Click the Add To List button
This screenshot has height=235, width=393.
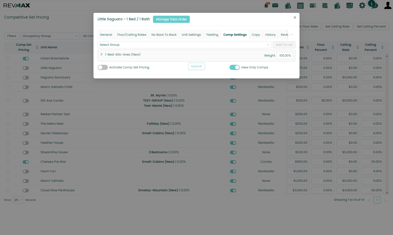284,45
